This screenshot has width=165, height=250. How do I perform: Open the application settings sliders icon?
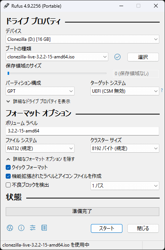[33, 228]
